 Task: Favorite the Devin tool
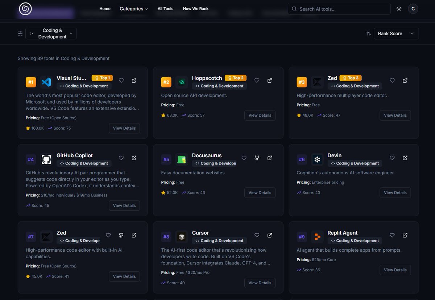pos(392,158)
